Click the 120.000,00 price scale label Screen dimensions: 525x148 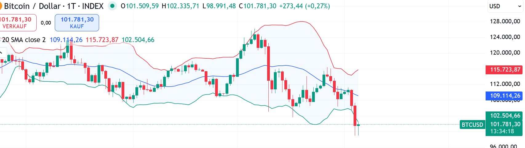pos(505,53)
